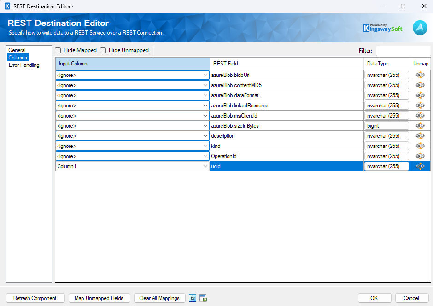This screenshot has height=306, width=433.
Task: Click the Unmap column header
Action: pyautogui.click(x=420, y=64)
